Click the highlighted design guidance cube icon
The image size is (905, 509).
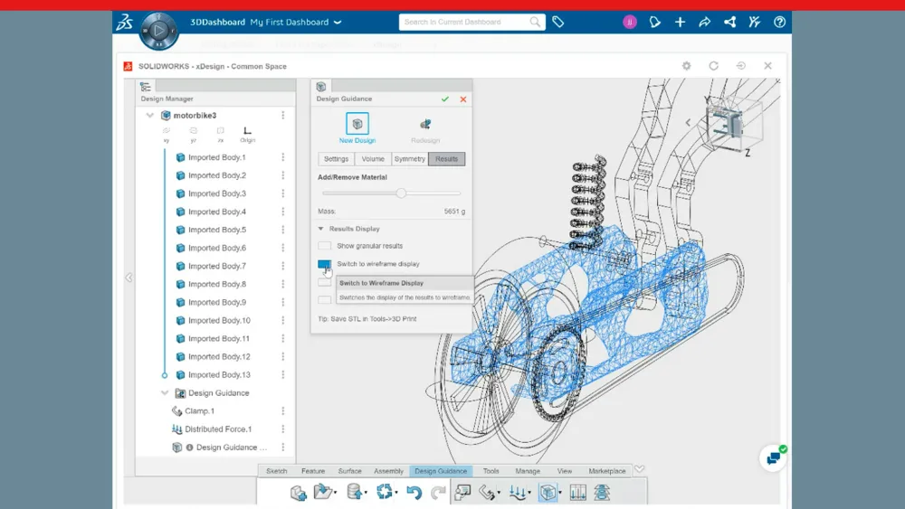[x=548, y=493]
